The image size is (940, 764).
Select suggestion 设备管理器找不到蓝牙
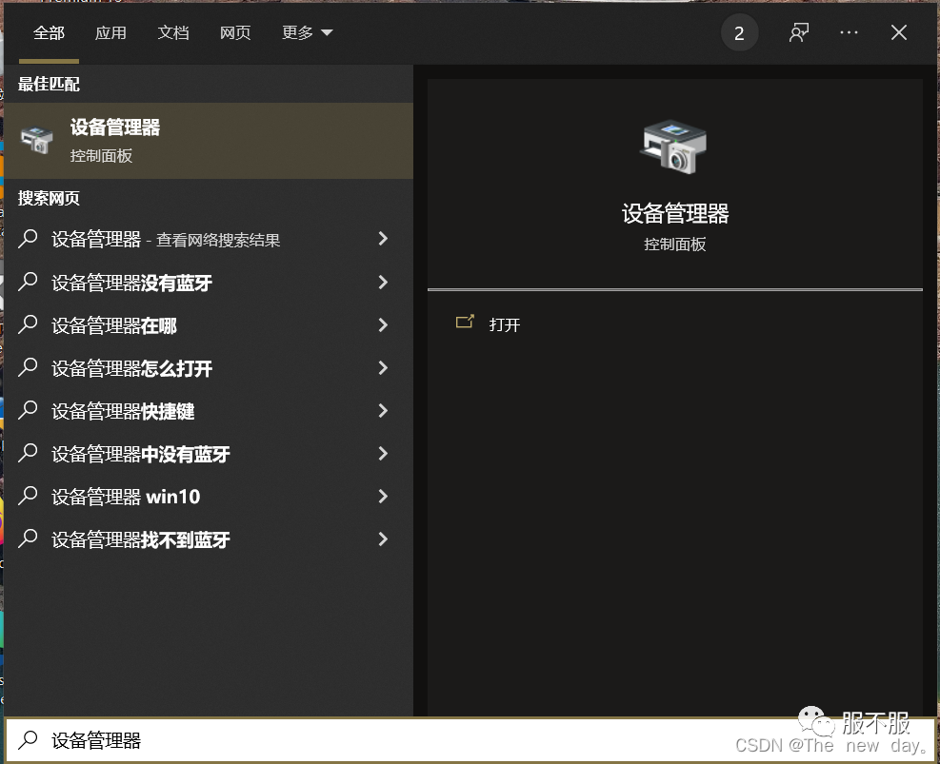pos(209,539)
